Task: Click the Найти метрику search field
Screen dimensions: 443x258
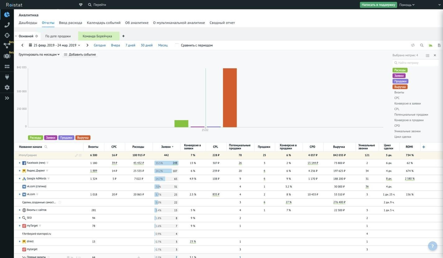Action: (415, 63)
